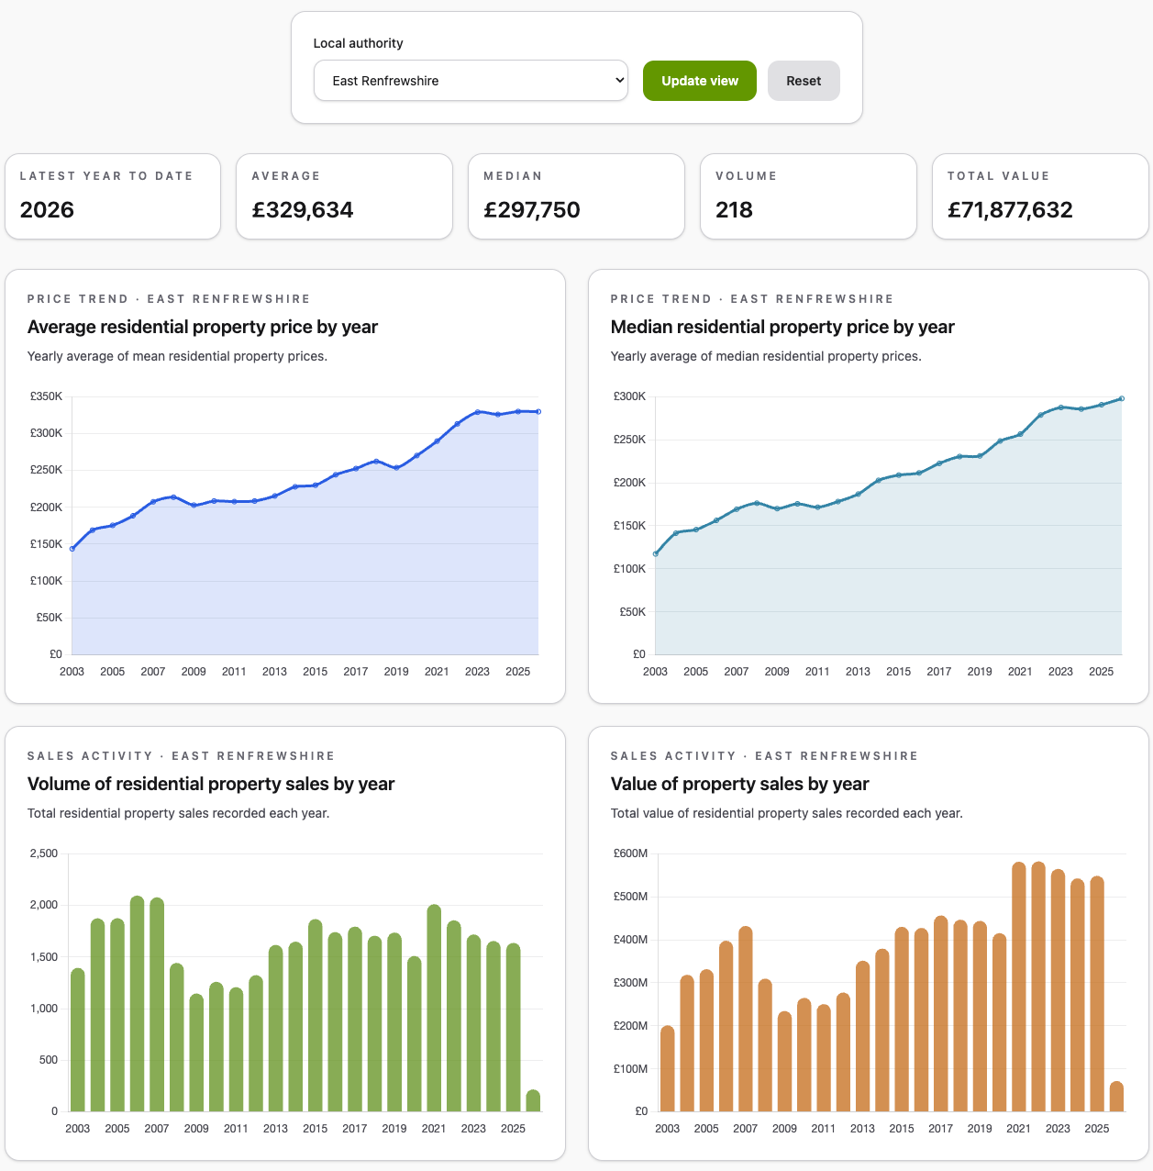
Task: Click the 2003 point on average price line
Action: point(72,549)
